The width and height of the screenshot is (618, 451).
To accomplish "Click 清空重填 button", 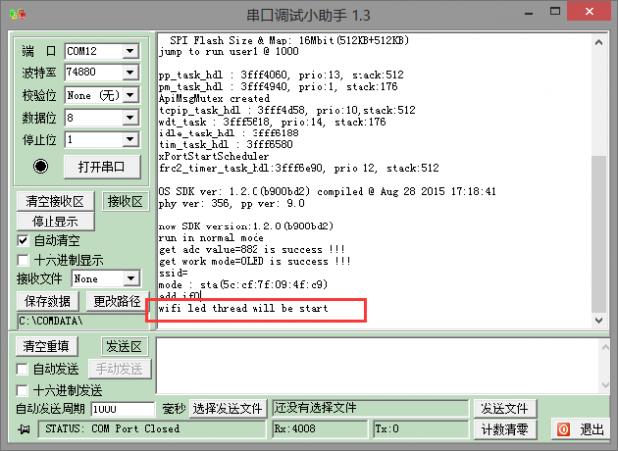I will coord(47,346).
